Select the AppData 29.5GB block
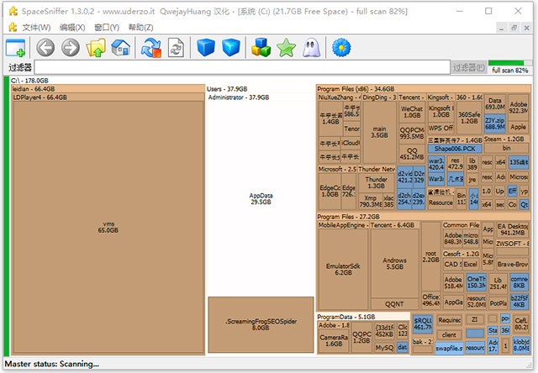This screenshot has height=373, width=538. pos(261,198)
